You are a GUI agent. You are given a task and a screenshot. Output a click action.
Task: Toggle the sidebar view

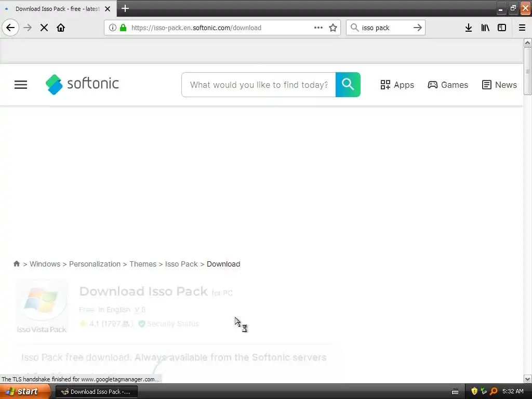(502, 28)
